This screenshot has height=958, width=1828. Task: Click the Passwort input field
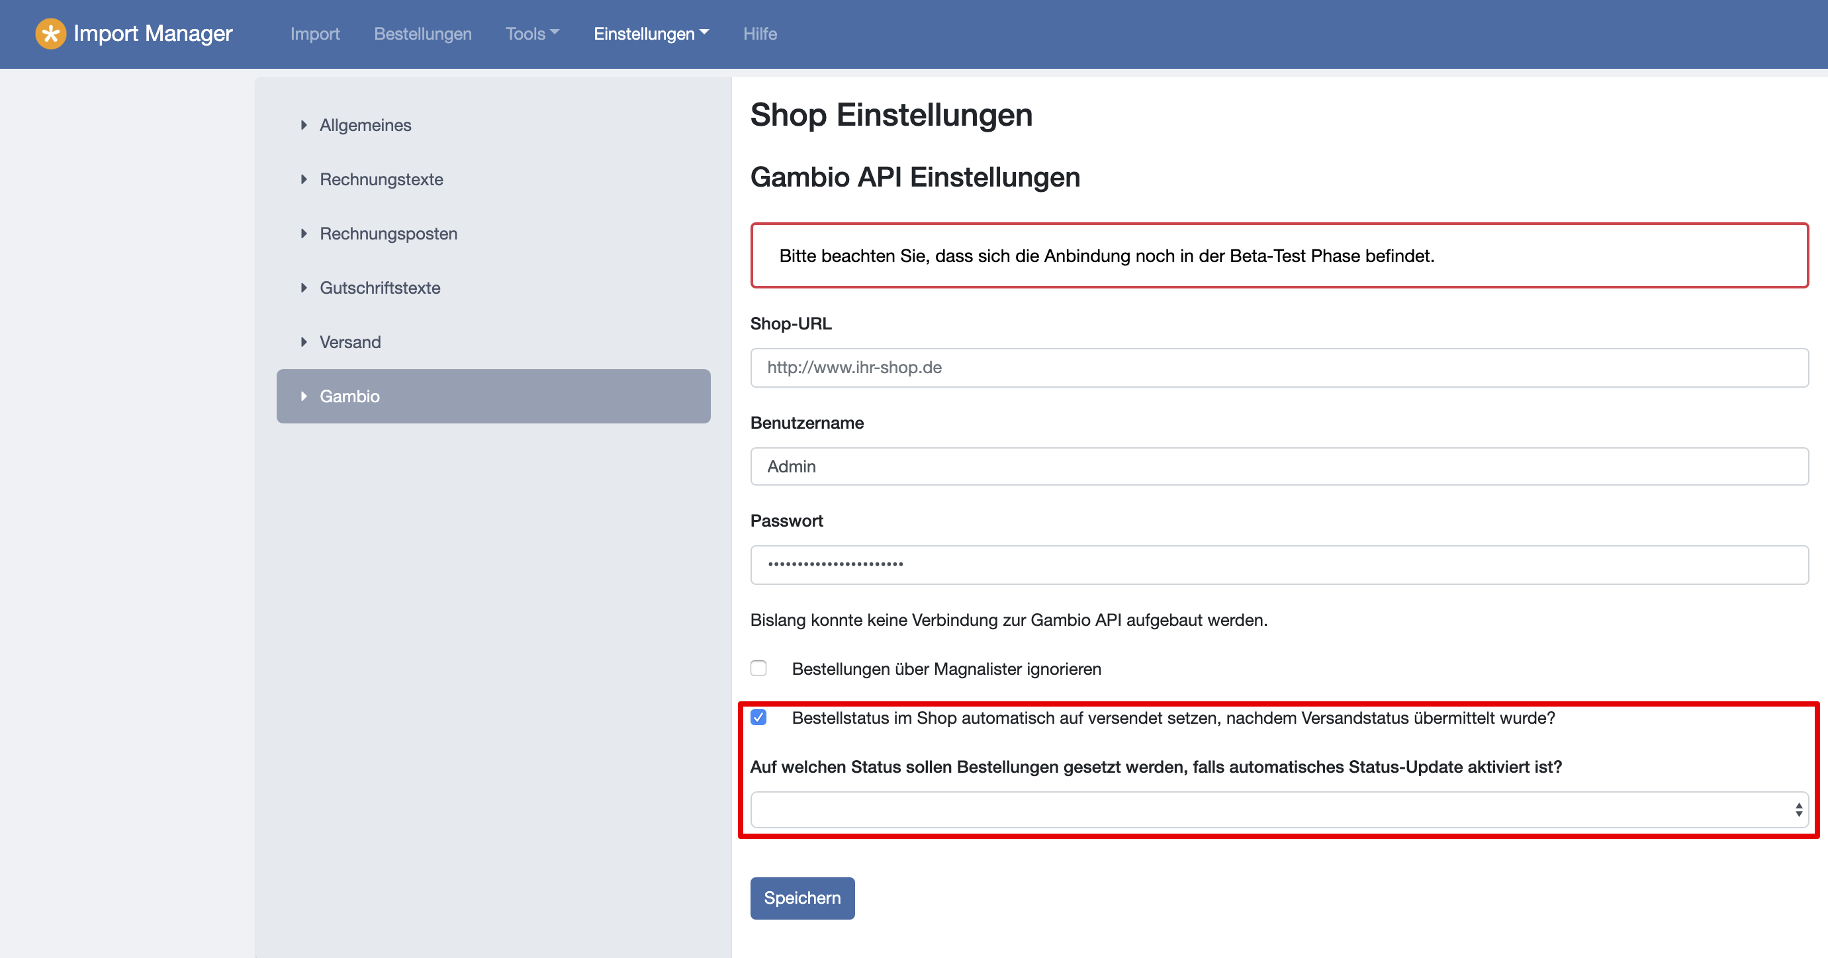pos(1279,565)
